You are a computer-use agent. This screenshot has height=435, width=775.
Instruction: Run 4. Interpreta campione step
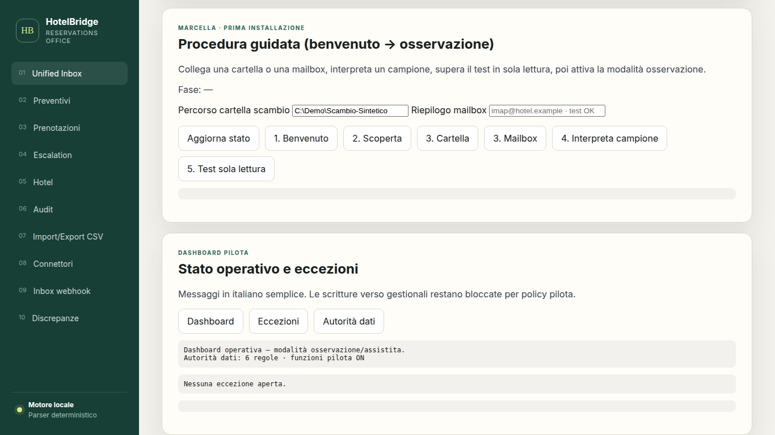tap(609, 138)
